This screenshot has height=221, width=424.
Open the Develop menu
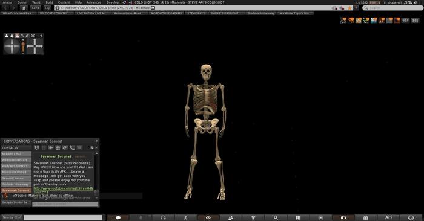click(113, 2)
